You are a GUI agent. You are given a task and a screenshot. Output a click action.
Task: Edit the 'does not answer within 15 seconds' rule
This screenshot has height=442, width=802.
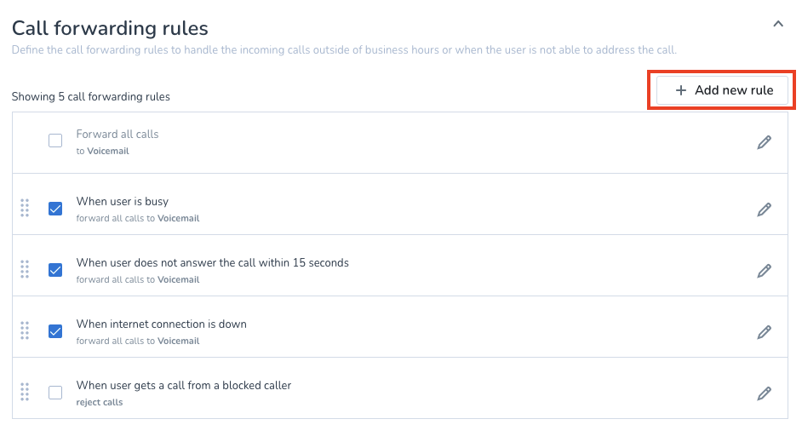coord(764,271)
